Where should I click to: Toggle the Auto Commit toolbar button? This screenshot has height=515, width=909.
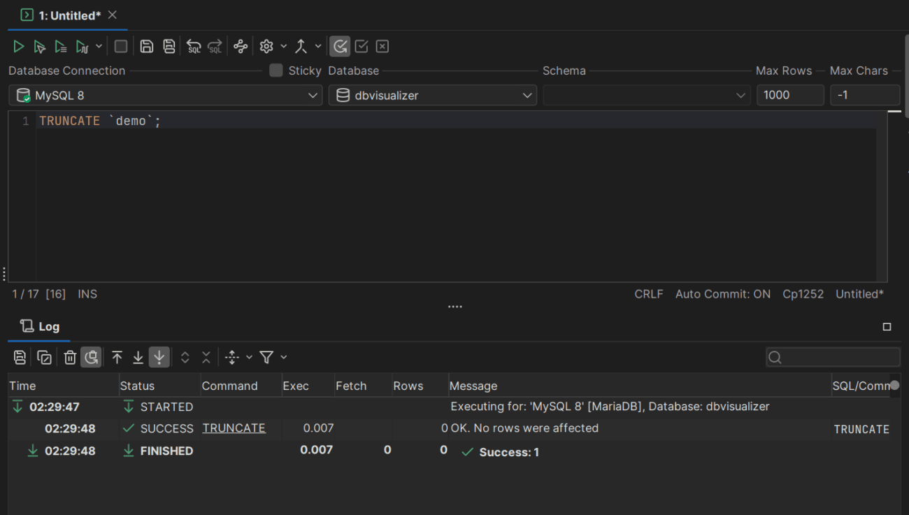point(340,47)
